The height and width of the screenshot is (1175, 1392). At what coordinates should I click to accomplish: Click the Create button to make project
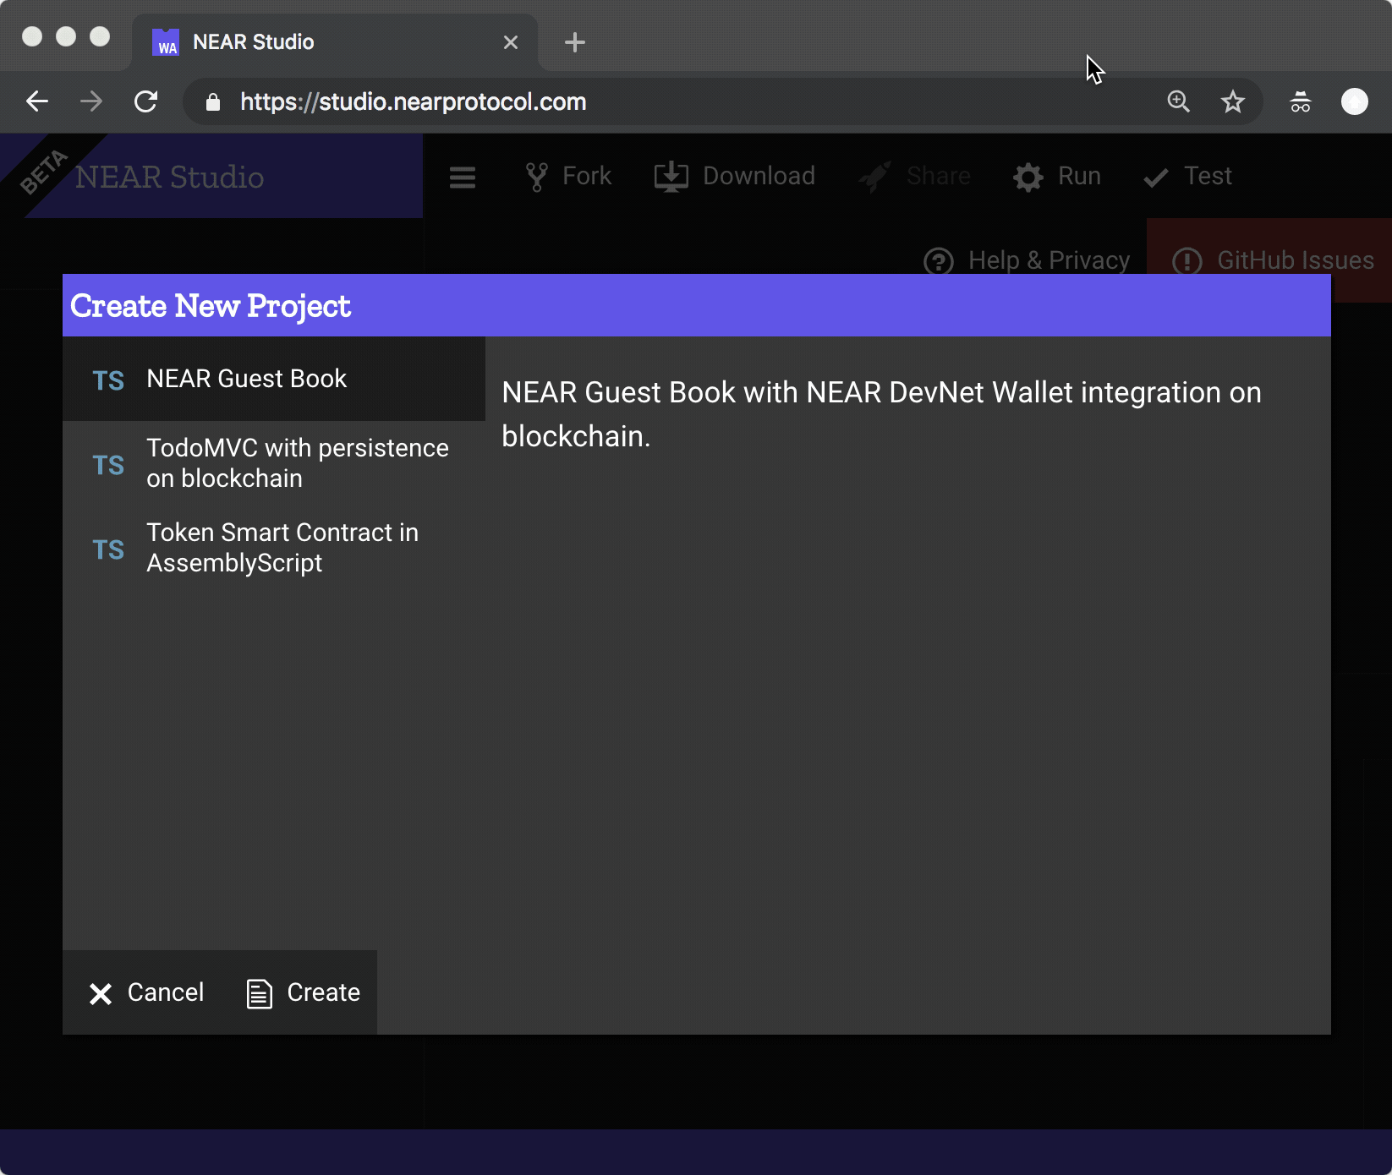[x=303, y=992]
